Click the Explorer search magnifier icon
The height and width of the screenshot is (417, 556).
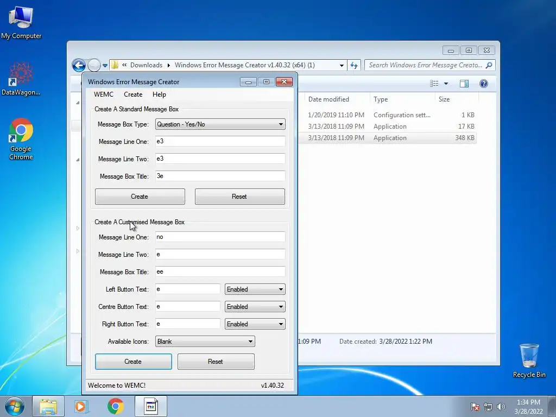pyautogui.click(x=489, y=65)
